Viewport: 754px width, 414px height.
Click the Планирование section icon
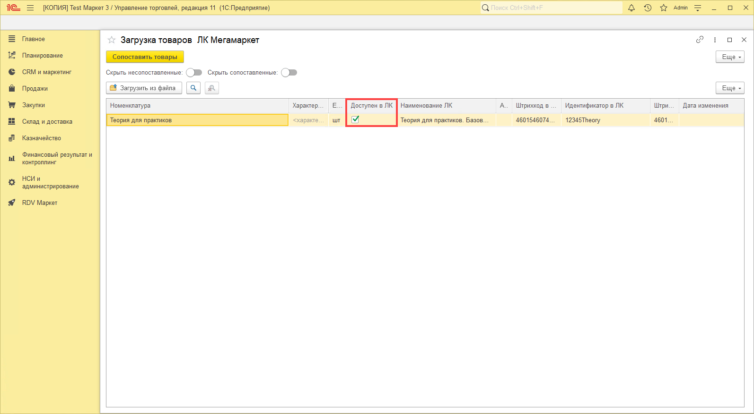click(x=12, y=55)
